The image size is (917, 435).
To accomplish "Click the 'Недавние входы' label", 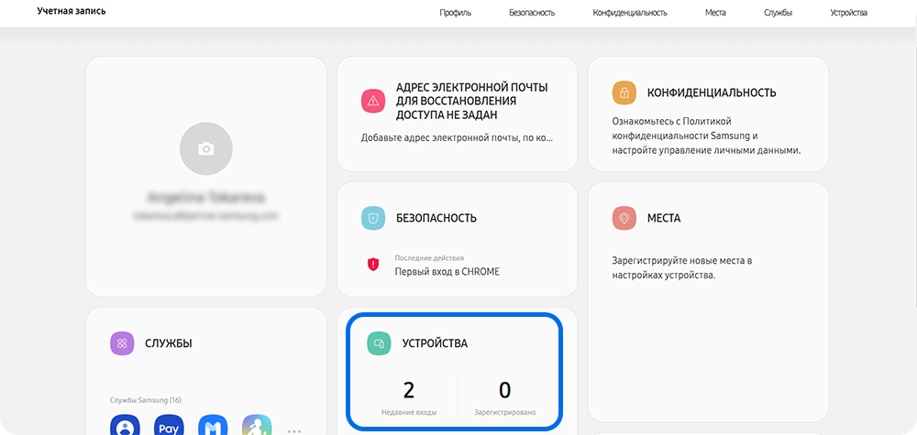I will coord(409,413).
